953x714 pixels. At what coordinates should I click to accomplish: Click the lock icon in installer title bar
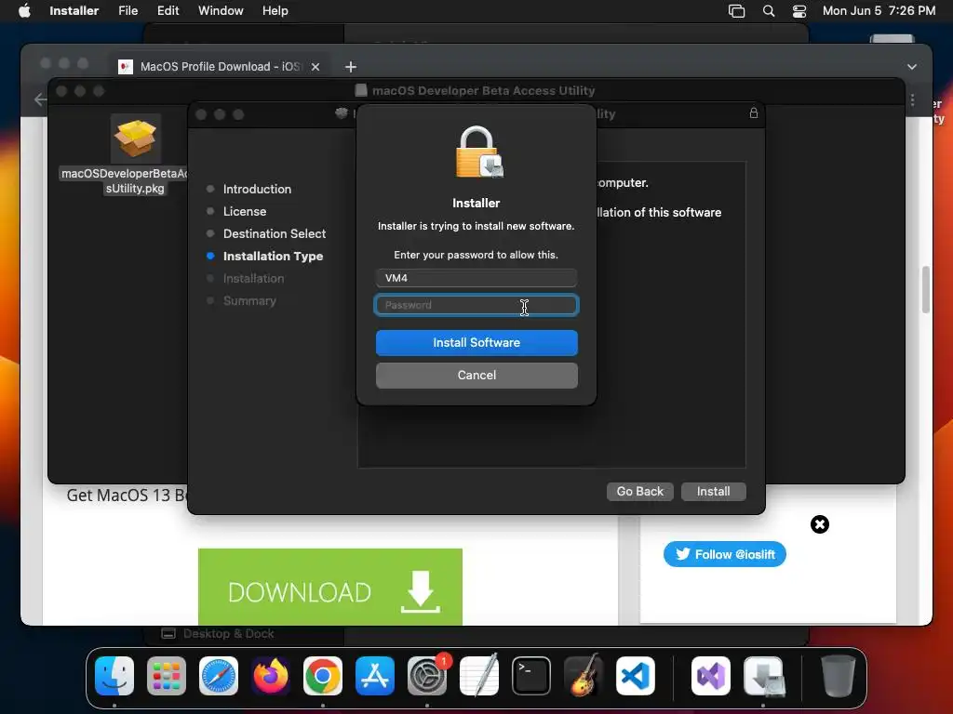(x=753, y=112)
